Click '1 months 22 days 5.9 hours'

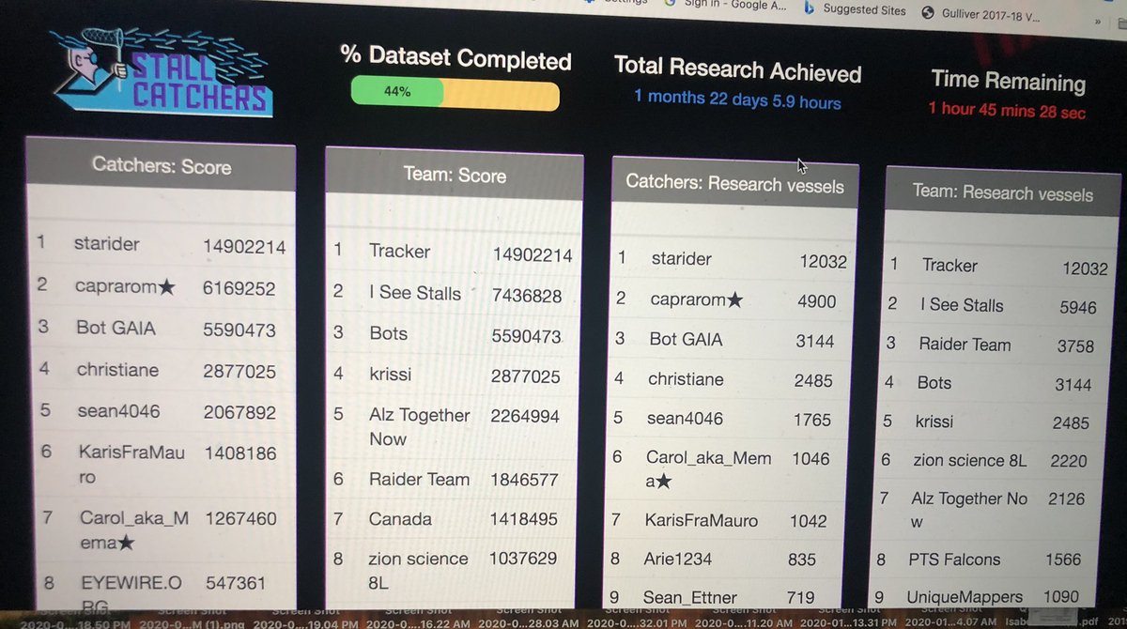point(737,100)
